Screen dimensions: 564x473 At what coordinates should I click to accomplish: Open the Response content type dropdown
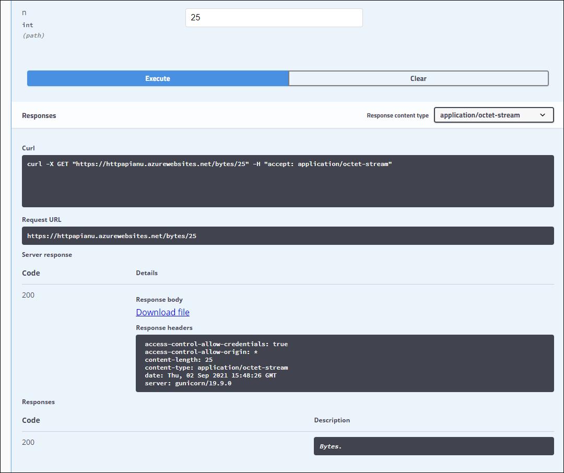tap(494, 115)
